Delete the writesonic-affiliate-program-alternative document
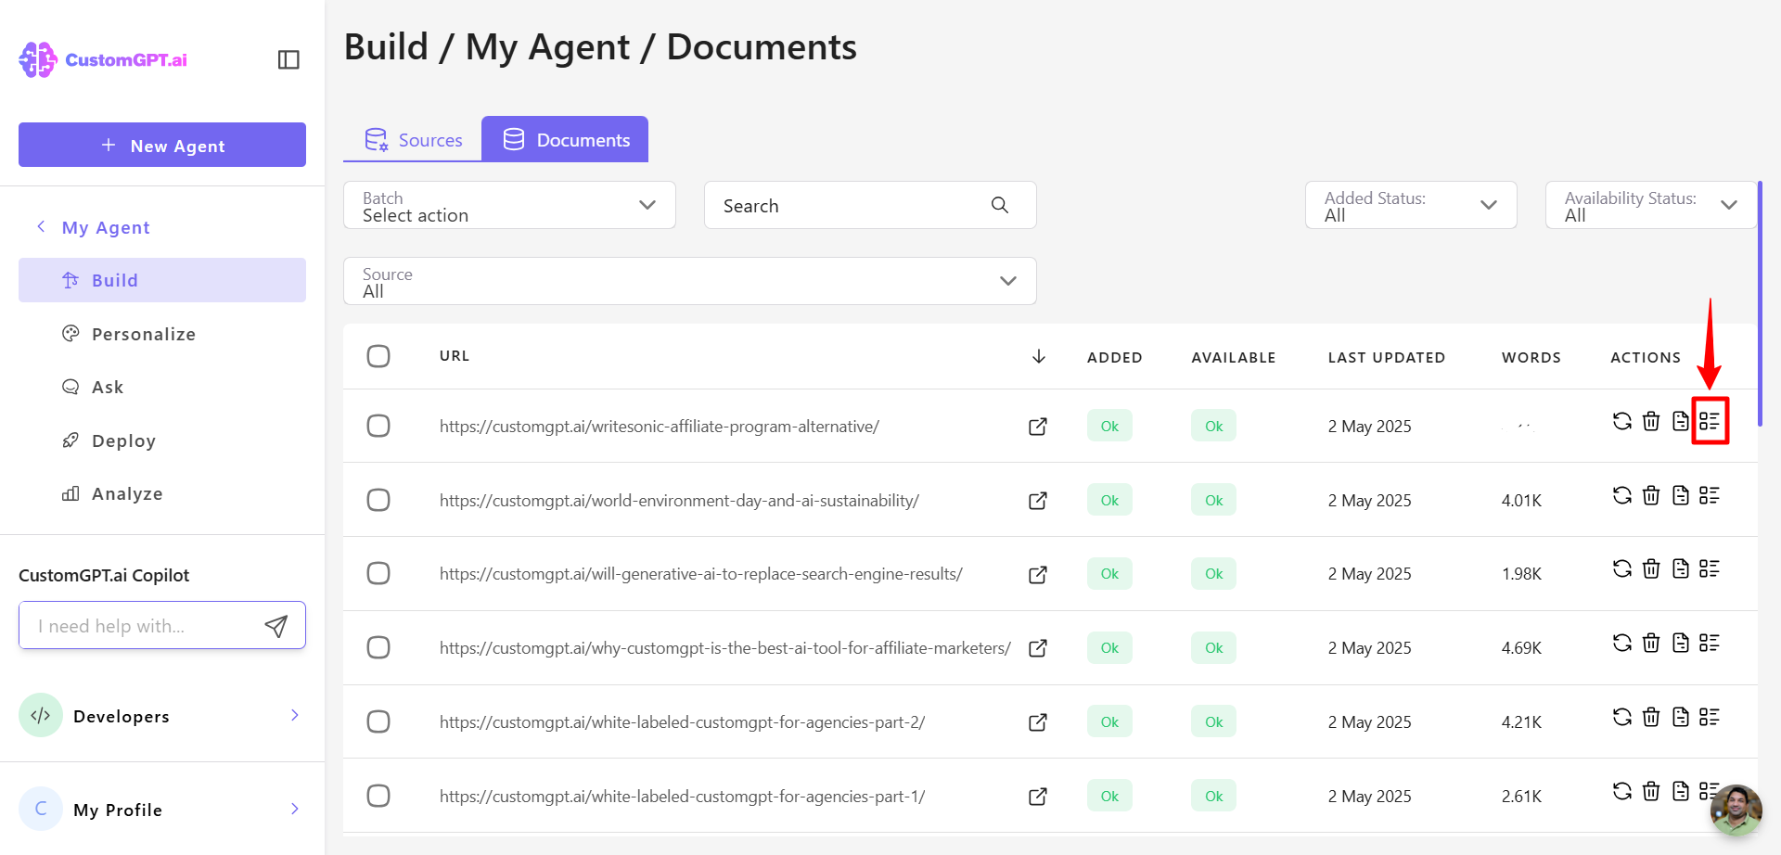 [x=1651, y=421]
